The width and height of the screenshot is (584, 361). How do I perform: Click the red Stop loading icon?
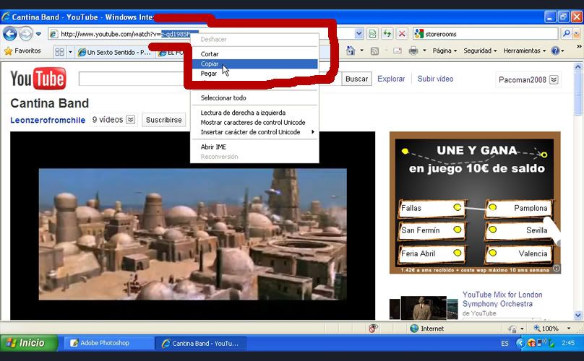tap(402, 34)
